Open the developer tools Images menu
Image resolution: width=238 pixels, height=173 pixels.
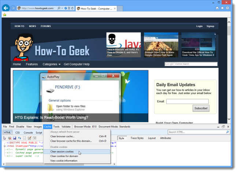coord(38,127)
